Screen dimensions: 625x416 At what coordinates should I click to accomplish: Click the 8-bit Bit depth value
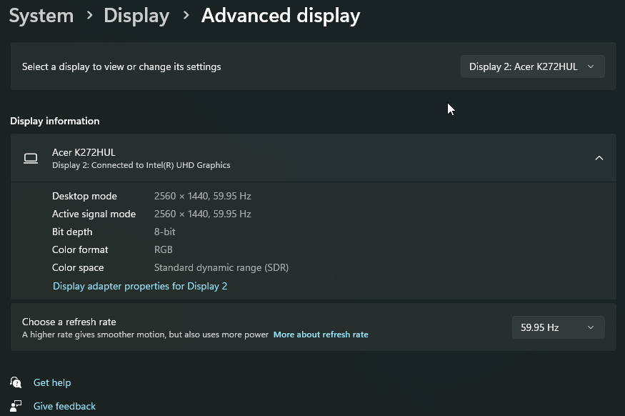tap(164, 232)
